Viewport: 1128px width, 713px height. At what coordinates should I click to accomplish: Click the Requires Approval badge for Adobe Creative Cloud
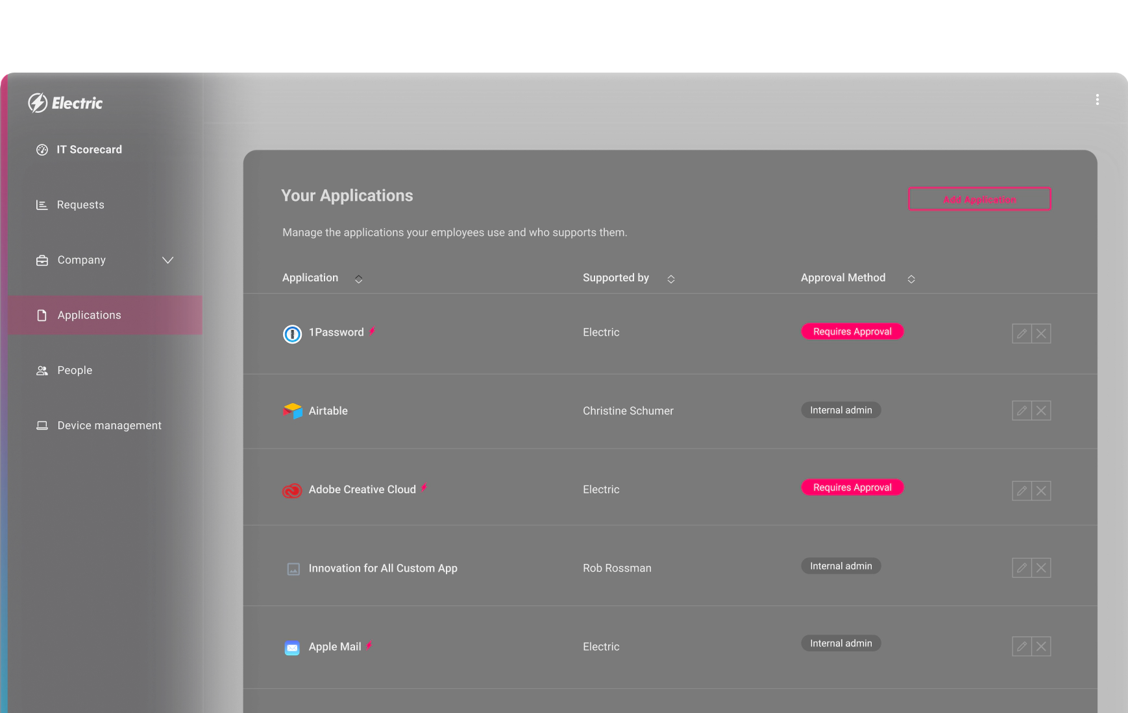852,487
